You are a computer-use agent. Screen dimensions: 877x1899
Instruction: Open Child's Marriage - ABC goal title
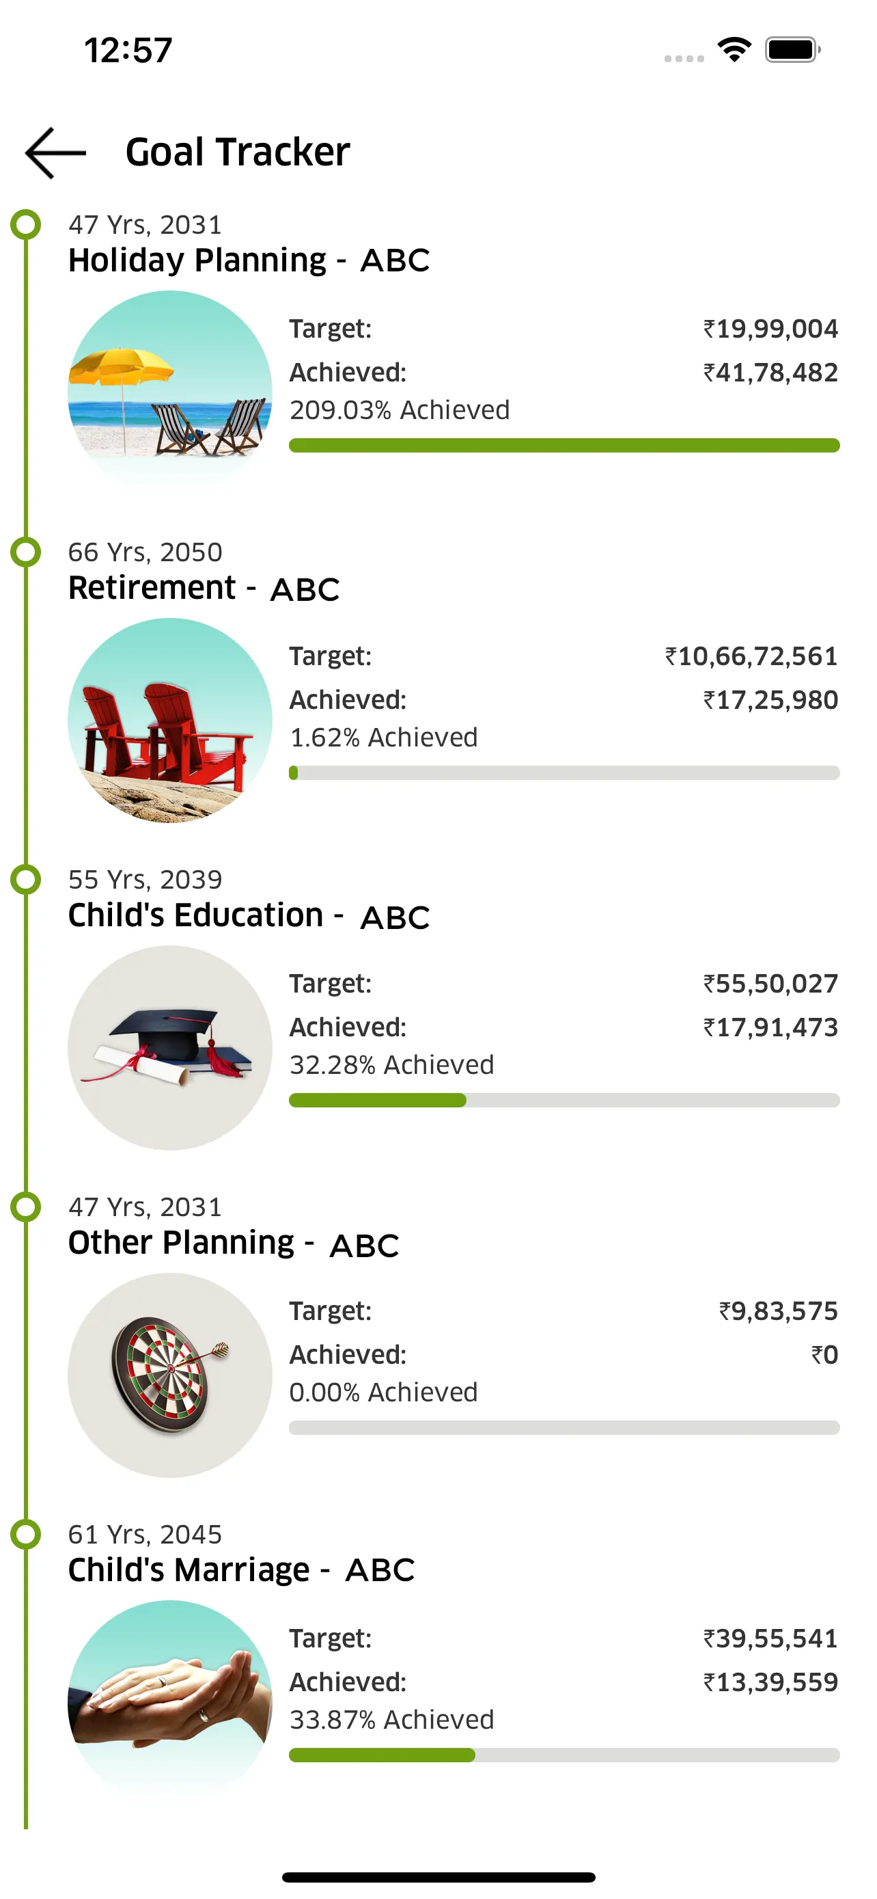242,1570
